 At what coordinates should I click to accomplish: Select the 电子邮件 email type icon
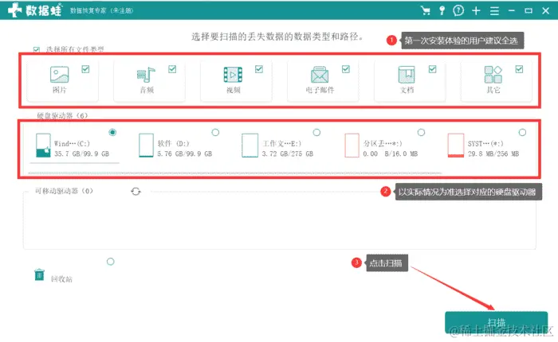click(320, 75)
